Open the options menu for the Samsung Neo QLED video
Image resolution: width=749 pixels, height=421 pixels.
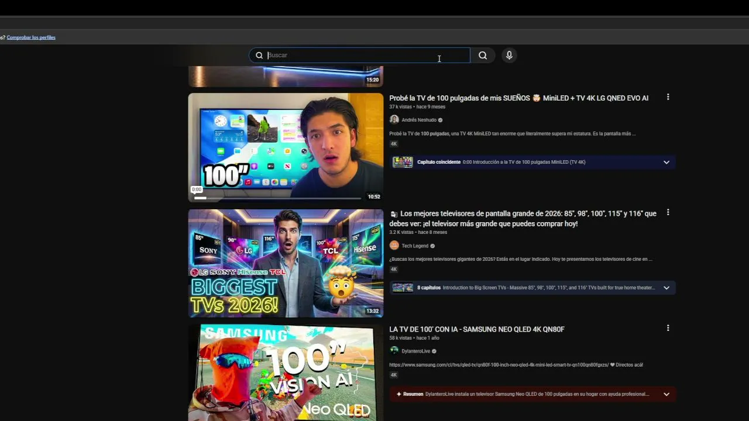point(668,328)
